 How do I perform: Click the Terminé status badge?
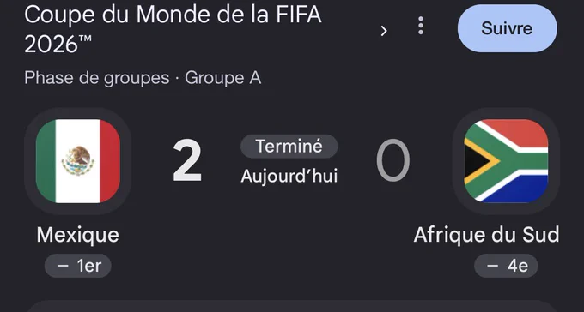[289, 147]
